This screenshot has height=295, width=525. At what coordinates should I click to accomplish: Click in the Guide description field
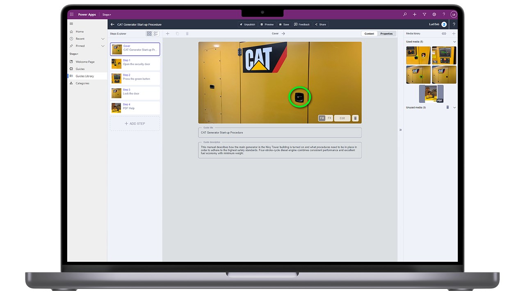tap(280, 150)
